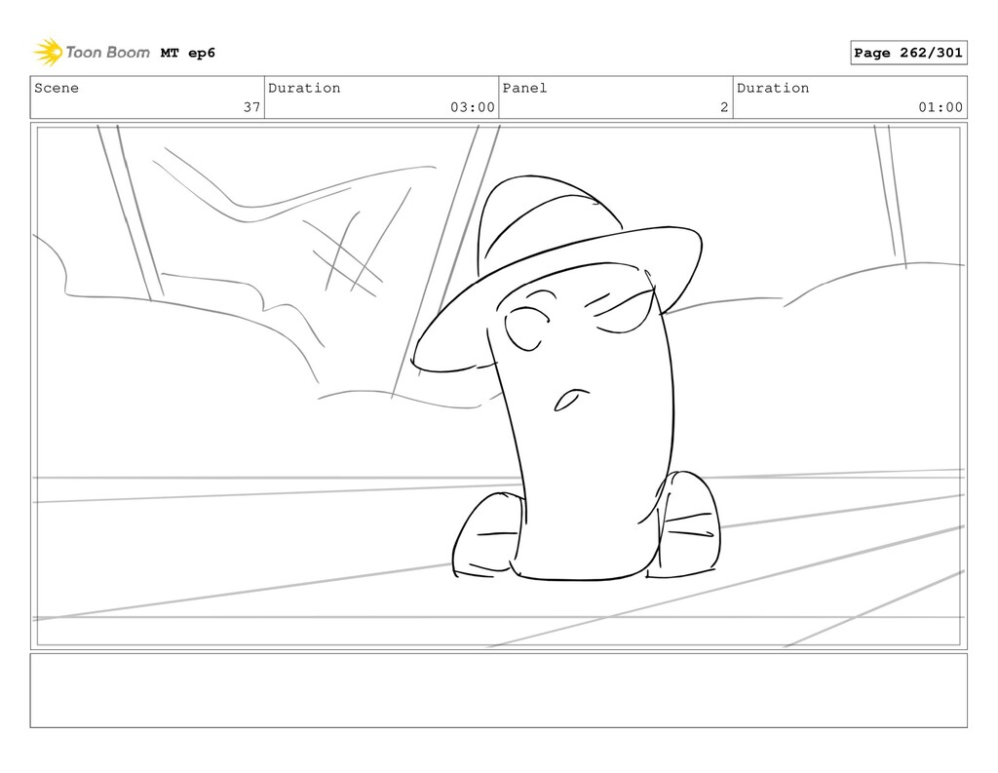Screen dimensions: 998x773
Task: Click the 'Duration' label beside Panel
Action: click(773, 88)
